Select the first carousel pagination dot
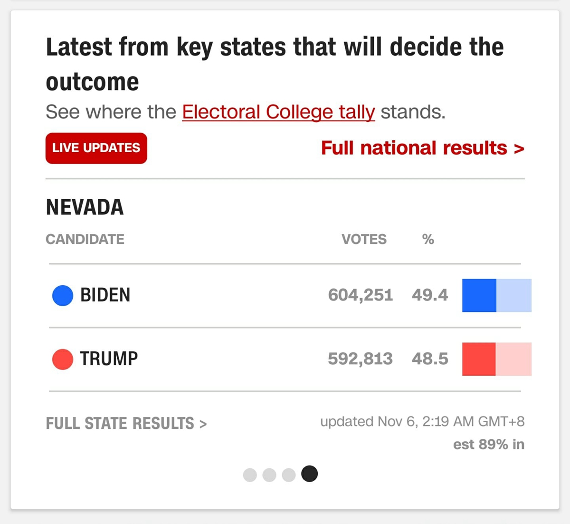 (250, 475)
